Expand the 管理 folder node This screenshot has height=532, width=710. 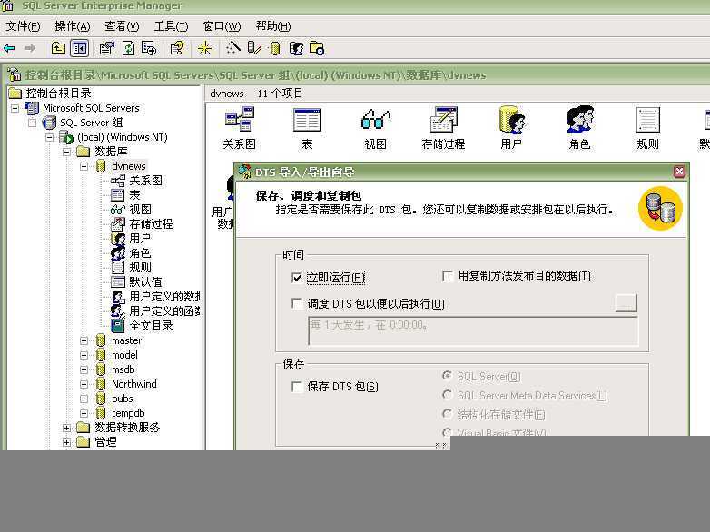[66, 442]
